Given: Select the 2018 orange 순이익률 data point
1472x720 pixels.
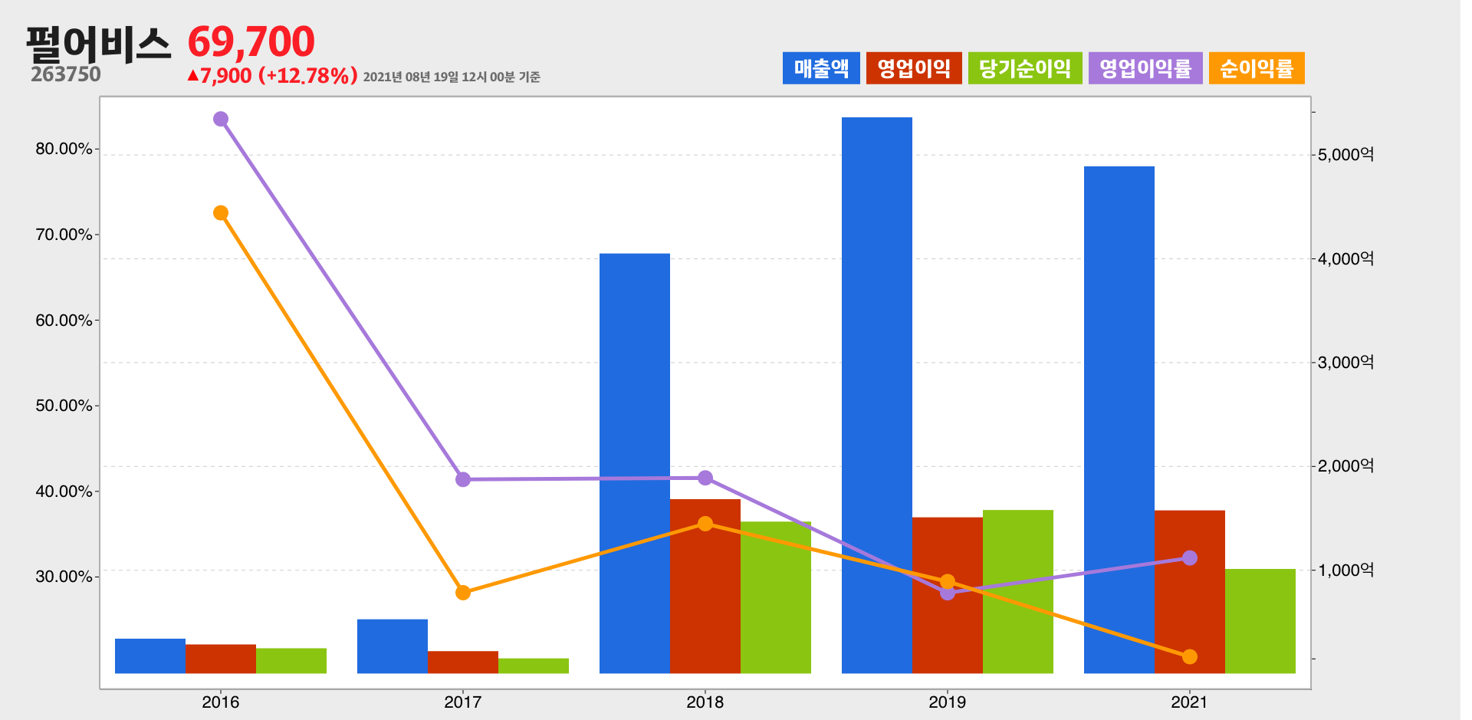Looking at the screenshot, I should [705, 524].
